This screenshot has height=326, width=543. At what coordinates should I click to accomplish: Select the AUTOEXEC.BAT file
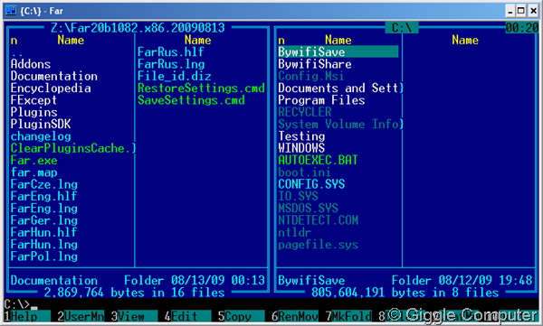(318, 161)
